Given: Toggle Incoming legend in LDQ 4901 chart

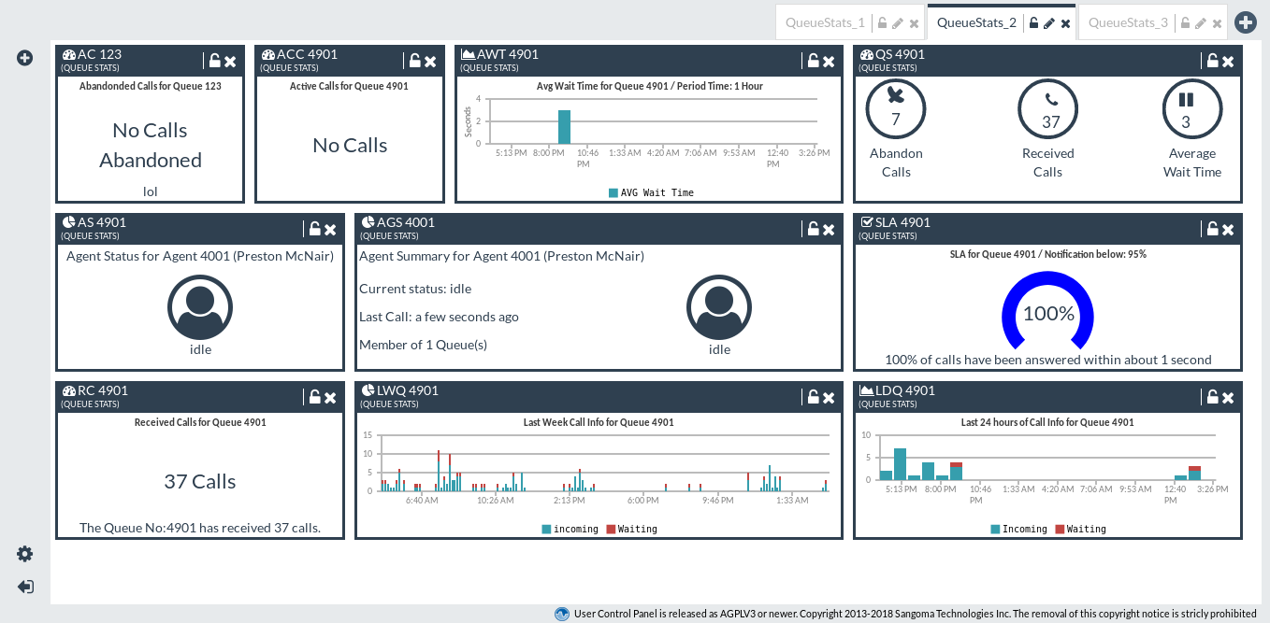Looking at the screenshot, I should (x=1018, y=529).
